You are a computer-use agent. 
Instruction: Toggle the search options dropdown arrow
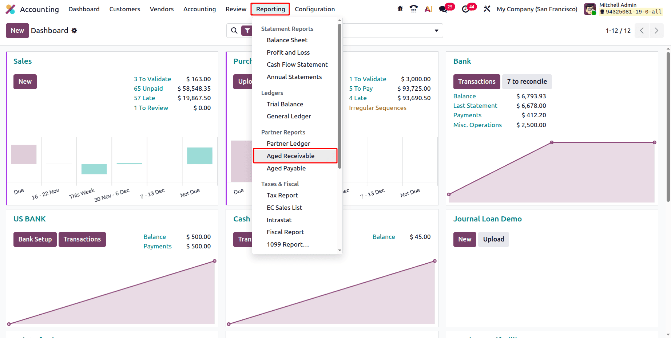pyautogui.click(x=436, y=31)
